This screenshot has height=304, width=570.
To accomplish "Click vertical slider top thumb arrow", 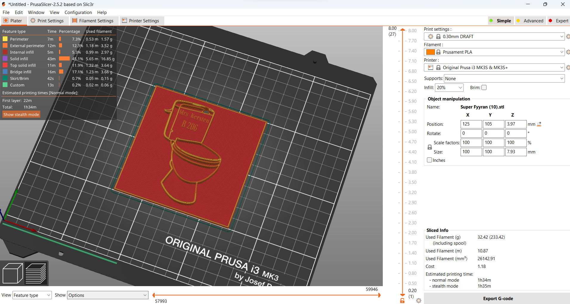I will [x=403, y=30].
